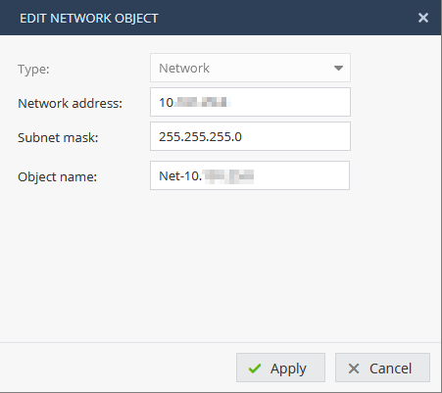Click the Edit Network Object title text
This screenshot has width=442, height=393.
89,19
